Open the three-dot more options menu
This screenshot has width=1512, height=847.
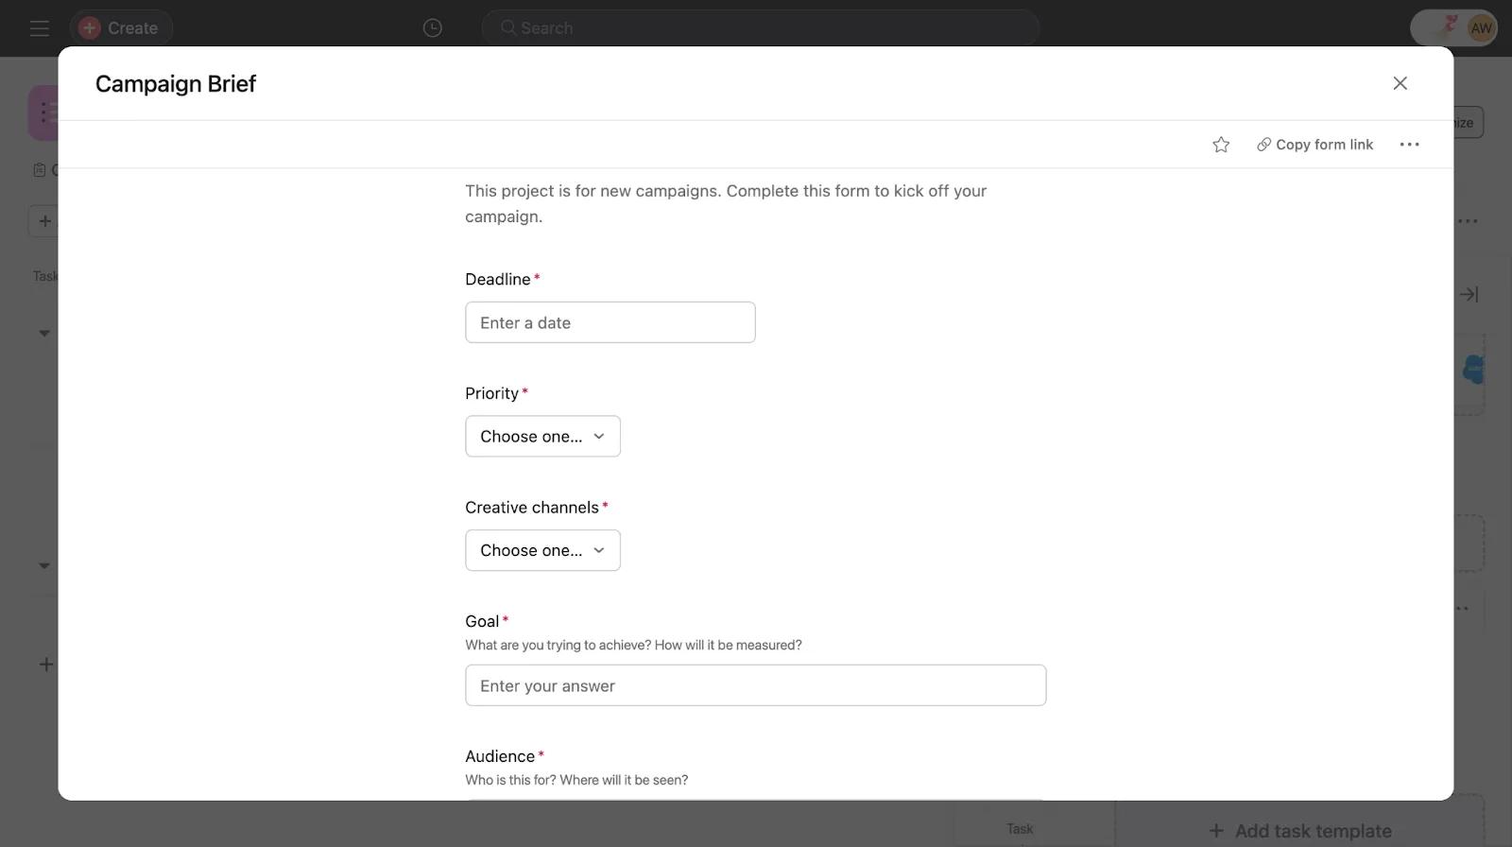point(1409,145)
